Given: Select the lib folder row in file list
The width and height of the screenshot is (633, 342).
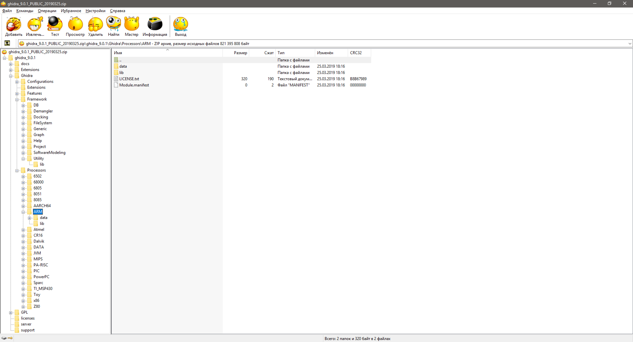Looking at the screenshot, I should pyautogui.click(x=242, y=73).
